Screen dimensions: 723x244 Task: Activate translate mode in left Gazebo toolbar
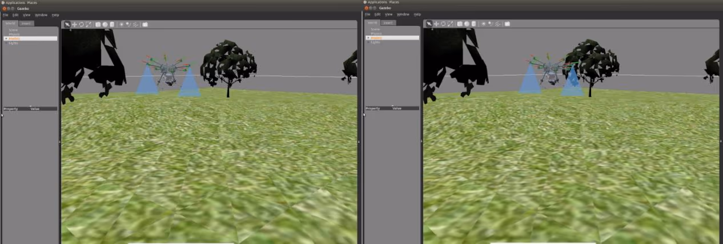(74, 25)
